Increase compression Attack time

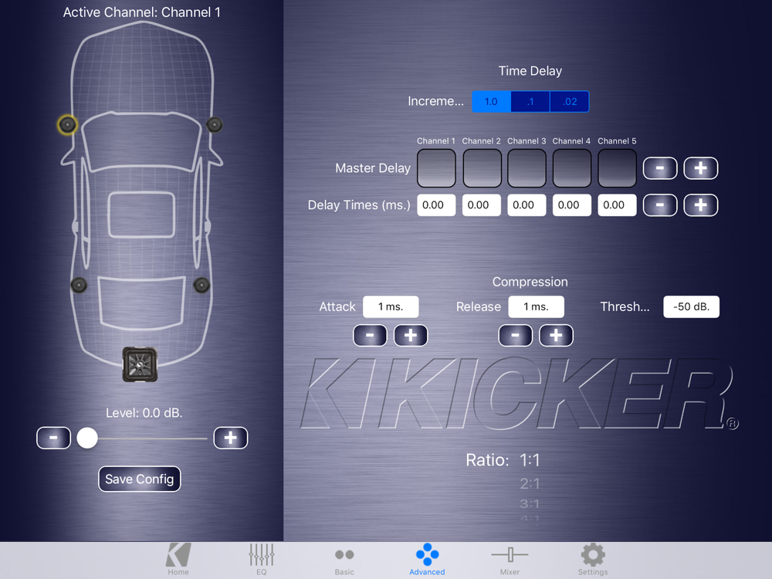[411, 335]
